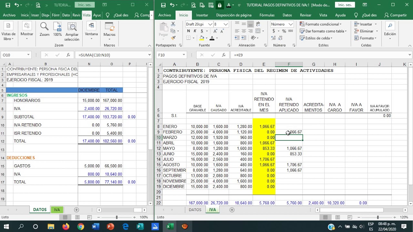
Task: Apply the font color A in ribbon
Action: pos(212,38)
